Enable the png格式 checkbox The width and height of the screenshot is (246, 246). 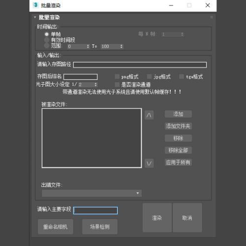pyautogui.click(x=117, y=76)
